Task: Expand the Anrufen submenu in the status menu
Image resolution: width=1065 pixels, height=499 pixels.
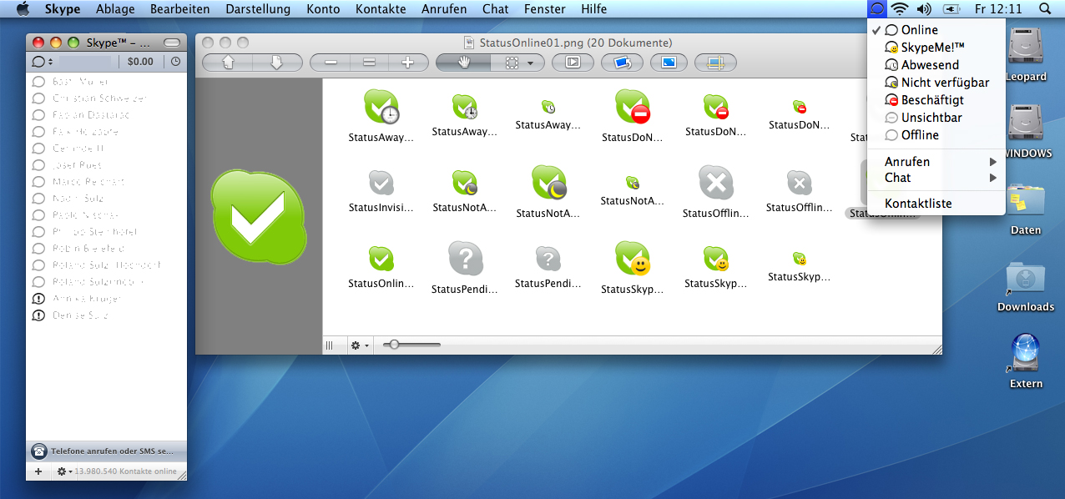Action: (936, 162)
